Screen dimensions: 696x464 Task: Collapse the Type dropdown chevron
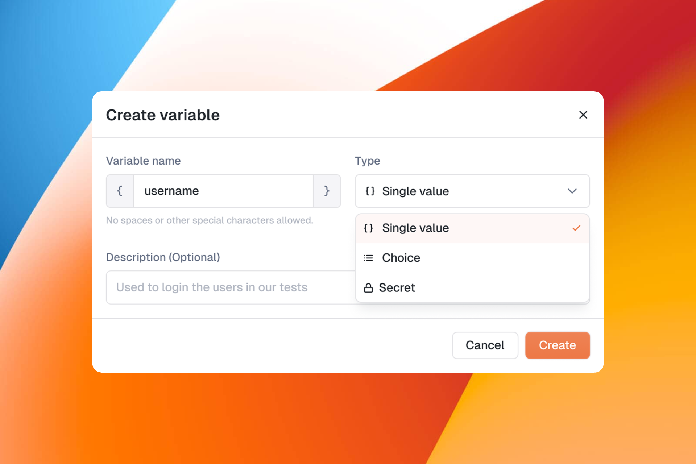(572, 191)
